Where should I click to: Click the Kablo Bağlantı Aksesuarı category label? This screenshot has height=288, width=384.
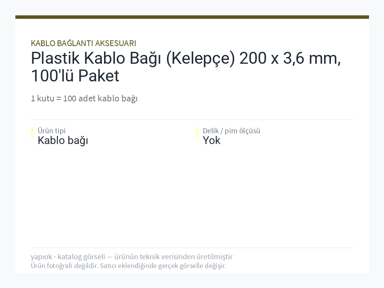[83, 43]
